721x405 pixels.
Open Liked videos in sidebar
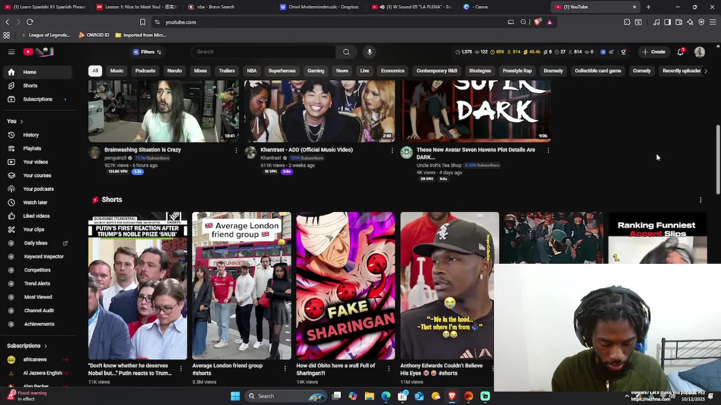point(37,216)
